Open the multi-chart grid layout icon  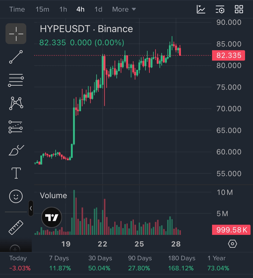coord(239,9)
